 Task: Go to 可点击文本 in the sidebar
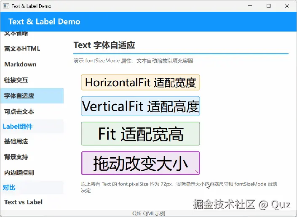(x=32, y=111)
